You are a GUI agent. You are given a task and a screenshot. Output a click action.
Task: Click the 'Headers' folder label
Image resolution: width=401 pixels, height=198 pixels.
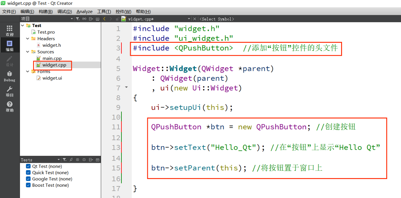coord(46,39)
